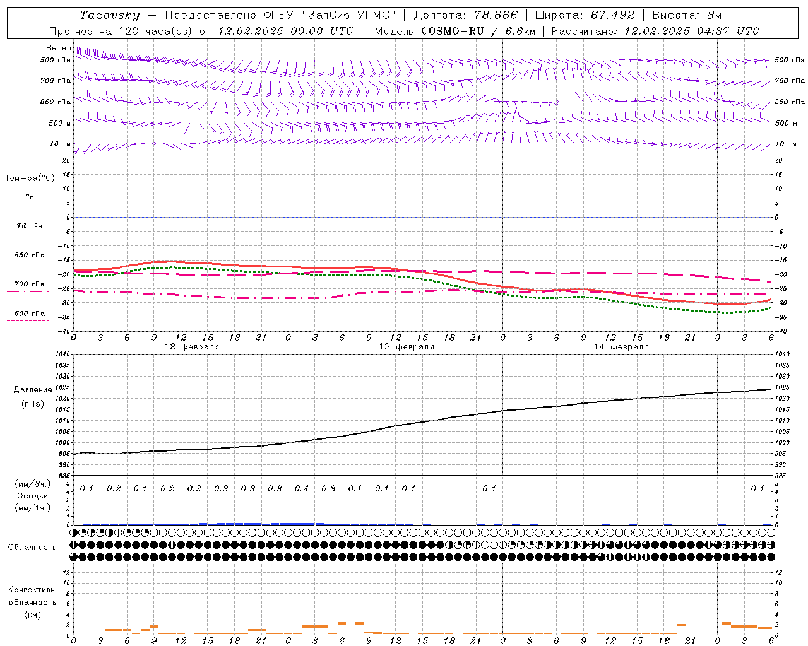The image size is (808, 646).
Task: Click the "Облачность" cloud cover label
Action: [x=32, y=548]
